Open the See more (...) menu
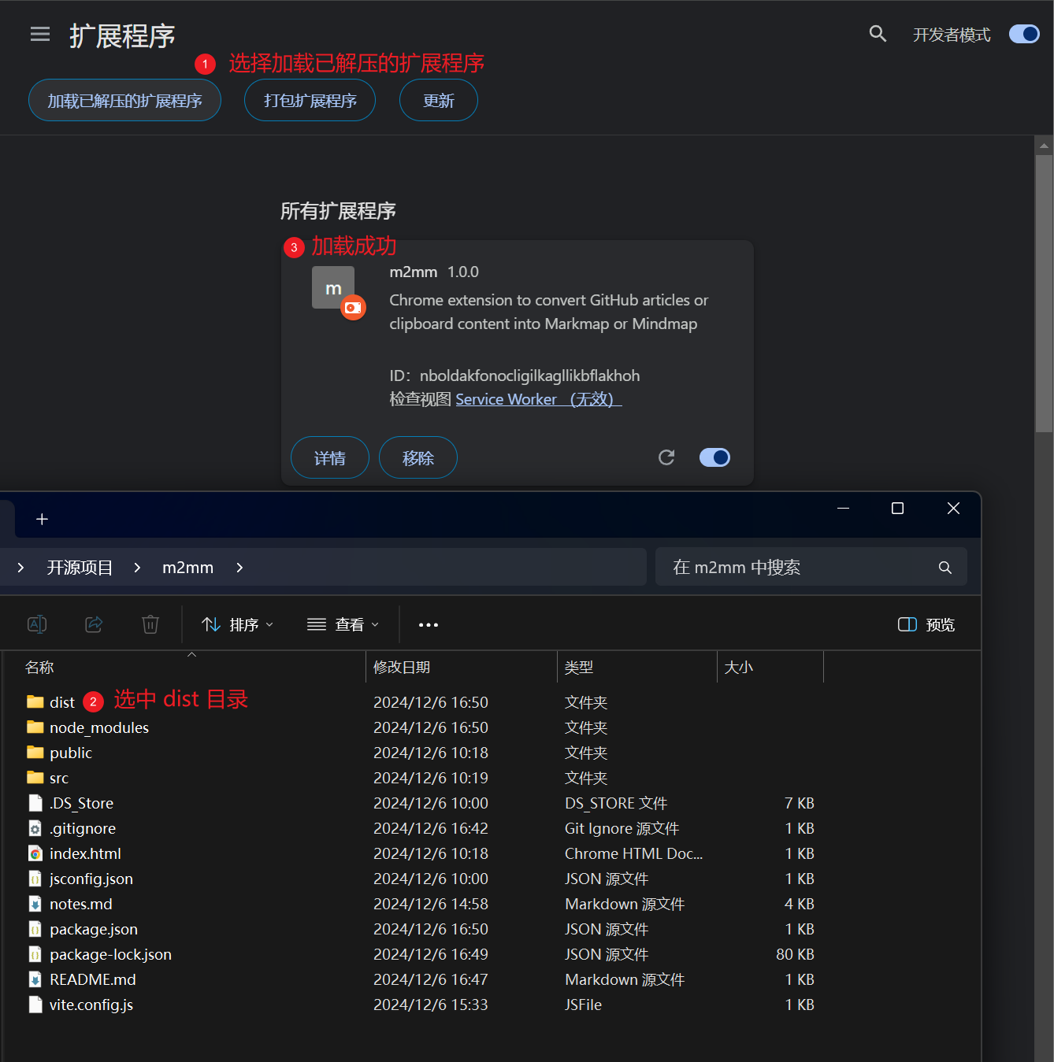 pos(429,625)
